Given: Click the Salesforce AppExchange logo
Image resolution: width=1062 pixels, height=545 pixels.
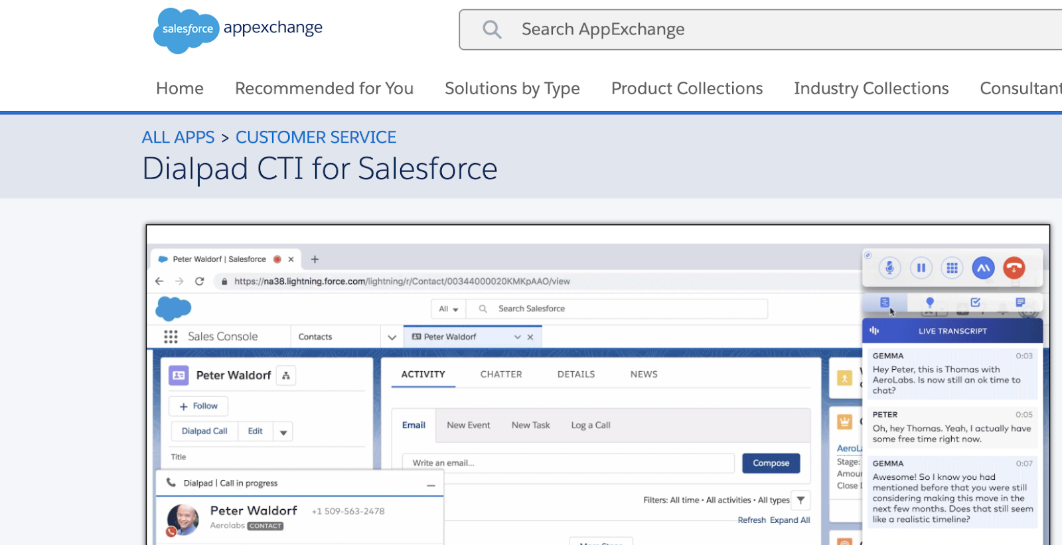Looking at the screenshot, I should click(238, 30).
